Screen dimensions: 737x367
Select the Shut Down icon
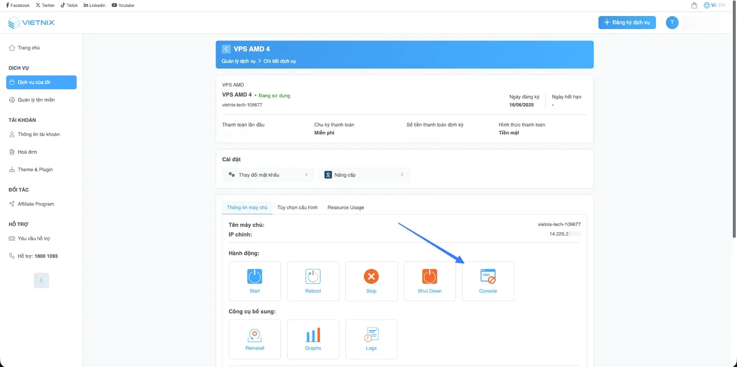click(429, 276)
